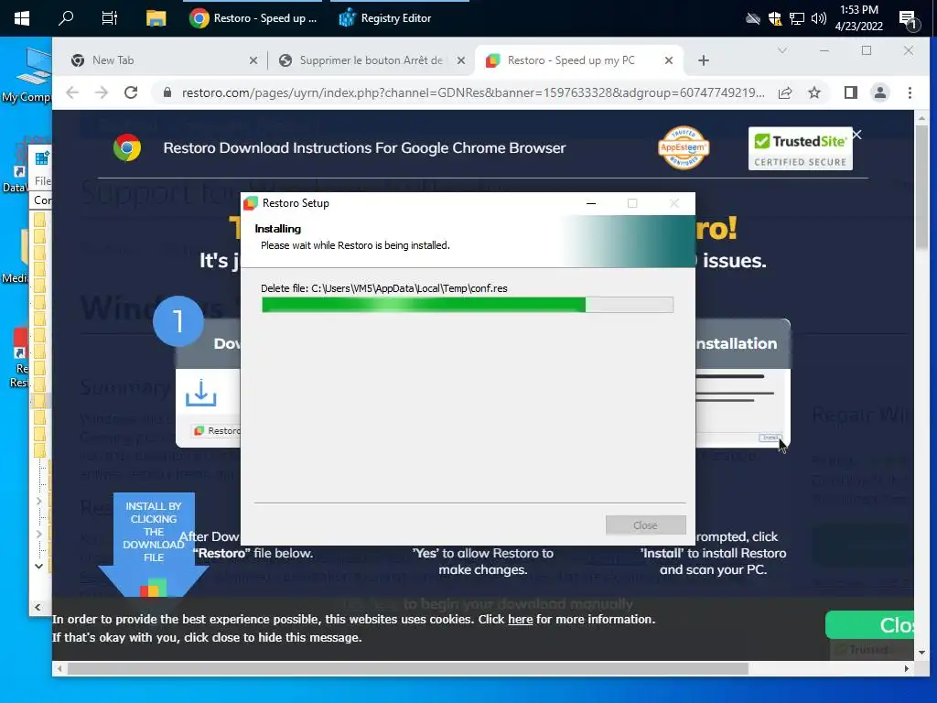Bookmark this page with the star
The height and width of the screenshot is (703, 937).
pyautogui.click(x=813, y=92)
